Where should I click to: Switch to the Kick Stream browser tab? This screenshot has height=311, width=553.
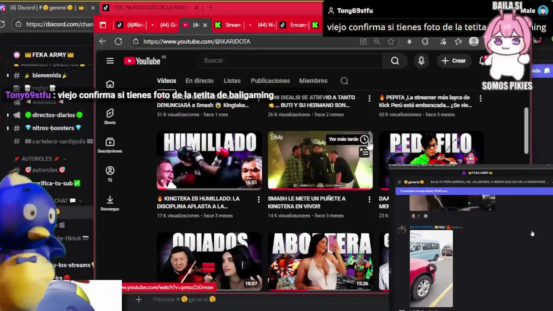tap(228, 25)
